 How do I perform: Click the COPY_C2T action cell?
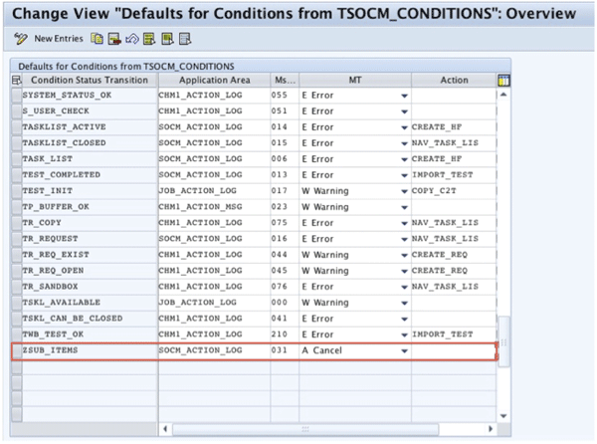click(454, 191)
